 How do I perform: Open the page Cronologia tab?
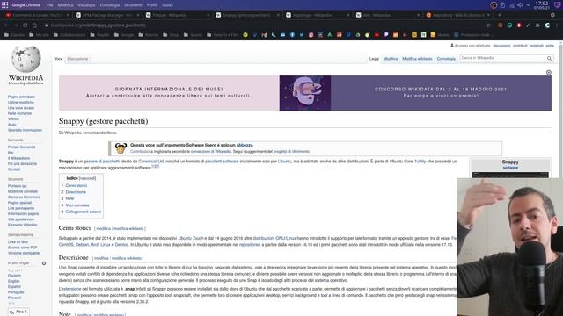[x=446, y=59]
